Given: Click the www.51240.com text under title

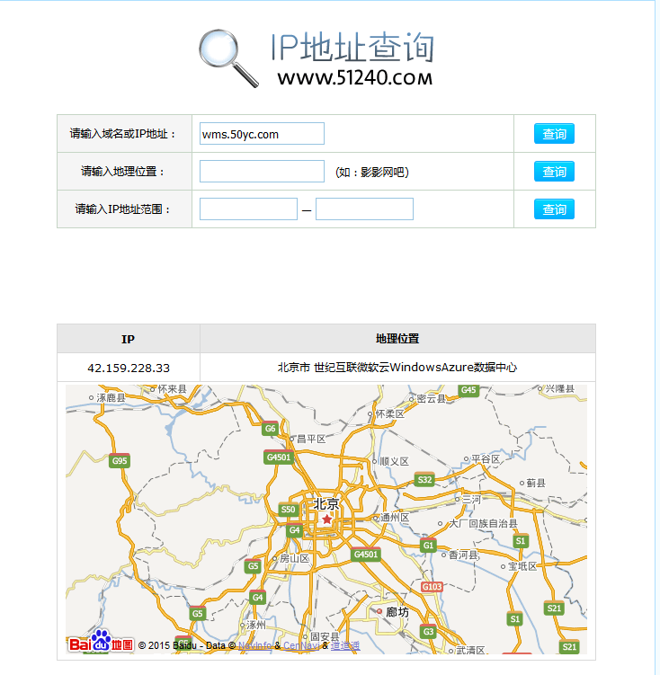Looking at the screenshot, I should coord(355,78).
